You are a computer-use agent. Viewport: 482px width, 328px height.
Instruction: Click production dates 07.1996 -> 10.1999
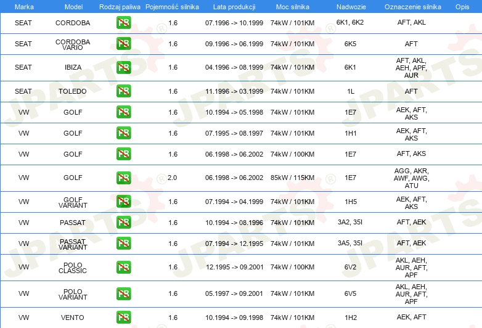234,23
